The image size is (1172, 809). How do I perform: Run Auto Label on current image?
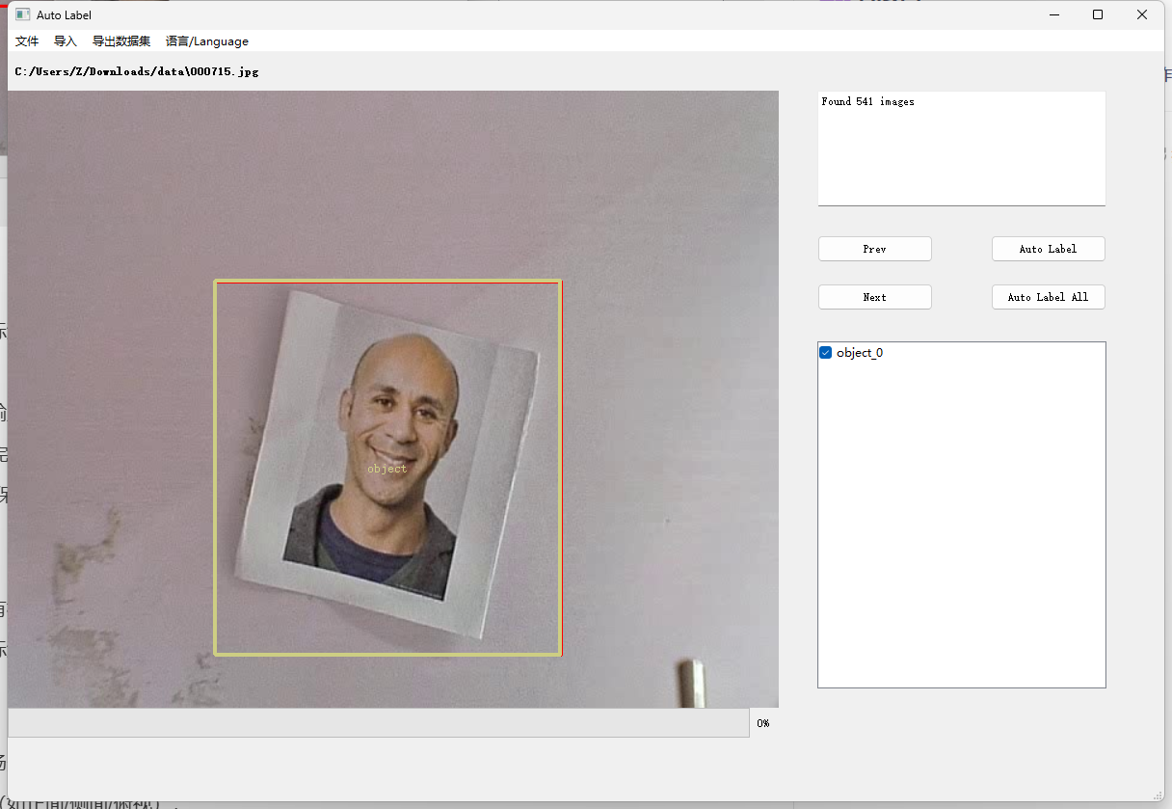click(x=1048, y=249)
